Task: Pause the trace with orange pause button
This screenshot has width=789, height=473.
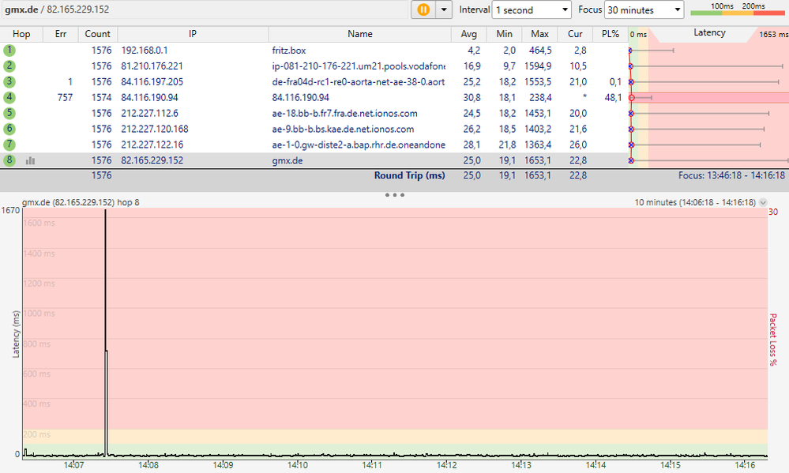Action: (423, 9)
